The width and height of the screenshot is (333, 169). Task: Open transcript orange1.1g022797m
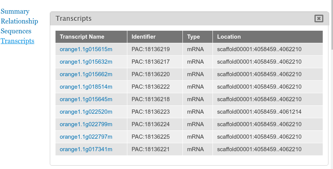86,136
